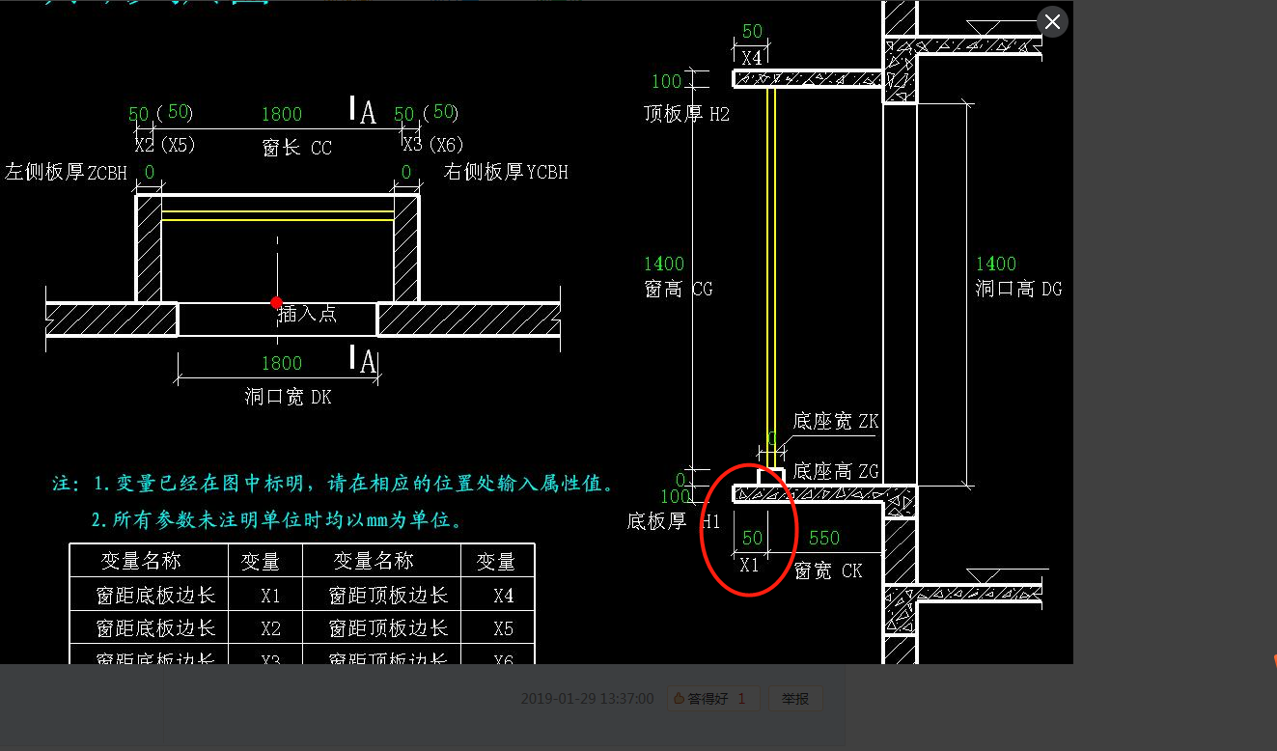Viewport: 1277px width, 751px height.
Task: Click the section mark A below the opening
Action: (x=367, y=362)
